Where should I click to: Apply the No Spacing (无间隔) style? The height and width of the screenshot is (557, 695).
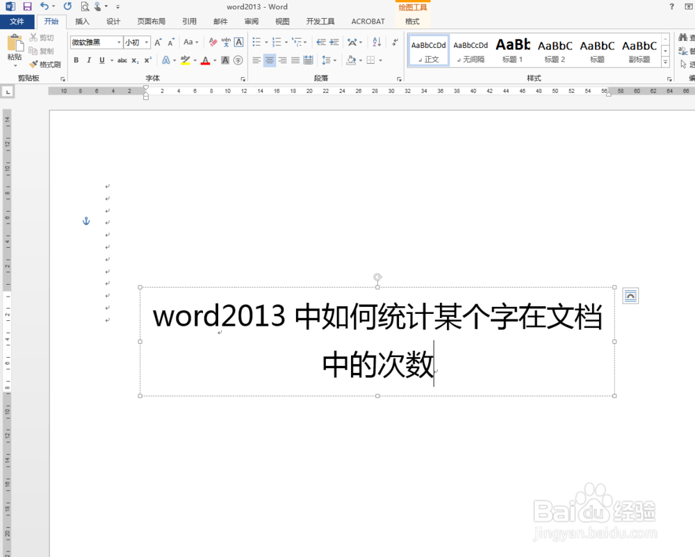click(471, 51)
